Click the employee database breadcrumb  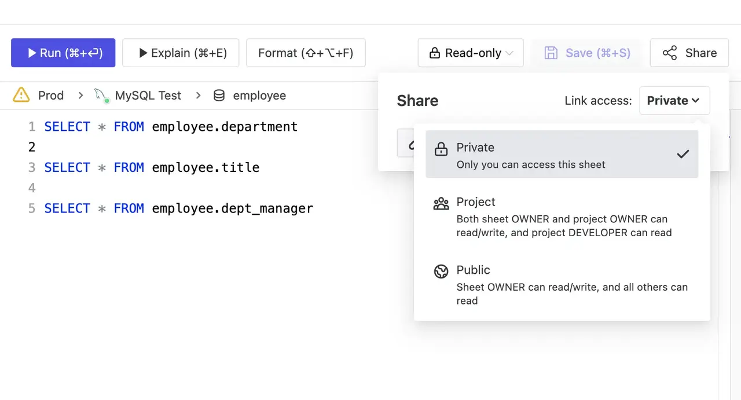(x=259, y=96)
